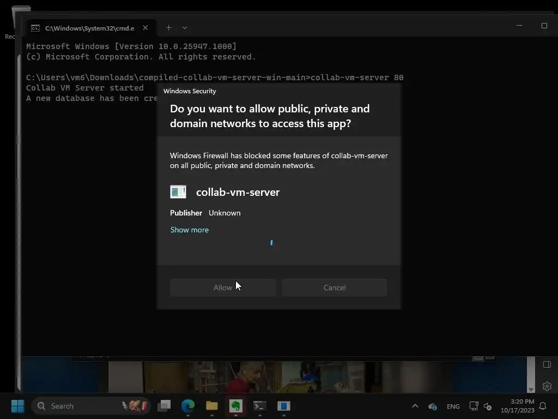The height and width of the screenshot is (419, 558).
Task: Click the collab-vm-server app icon
Action: point(178,191)
